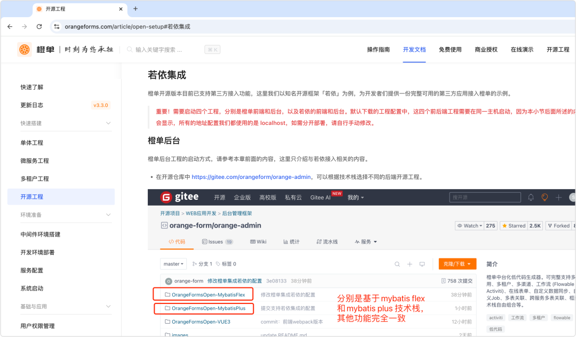The image size is (576, 337).
Task: Collapse the 快速搭建 sidebar section
Action: (66, 123)
